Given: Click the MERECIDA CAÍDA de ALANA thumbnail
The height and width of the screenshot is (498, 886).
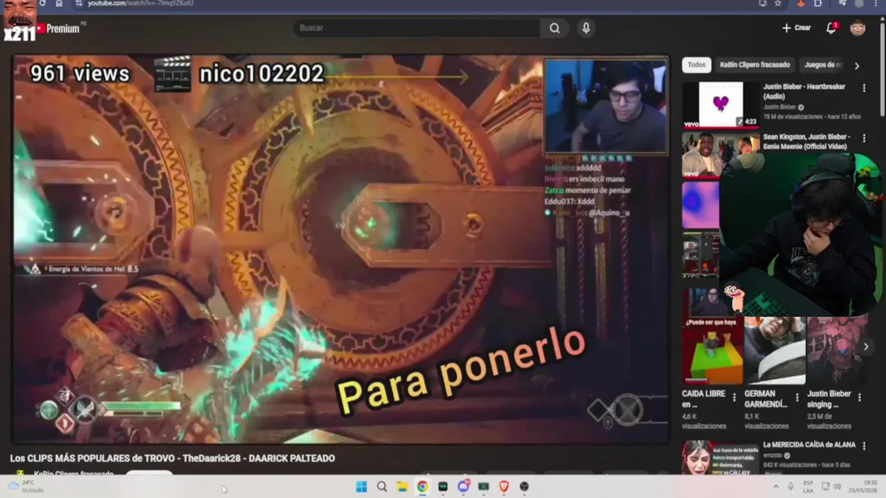Looking at the screenshot, I should click(721, 457).
